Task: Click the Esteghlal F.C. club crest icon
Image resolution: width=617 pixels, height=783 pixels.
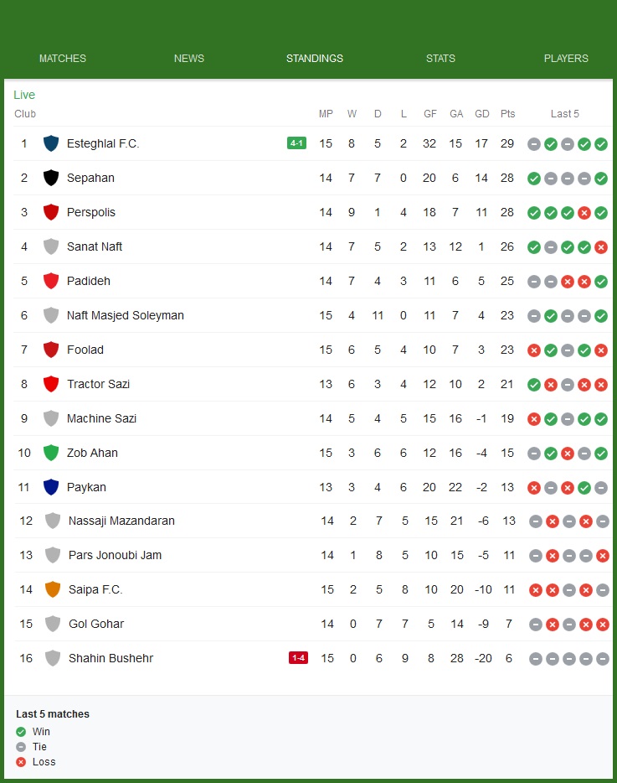Action: coord(51,143)
